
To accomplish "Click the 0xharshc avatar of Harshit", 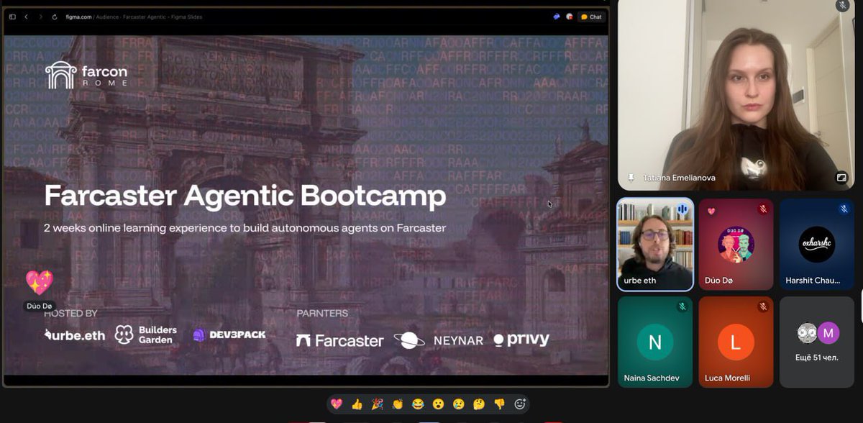I will point(817,245).
